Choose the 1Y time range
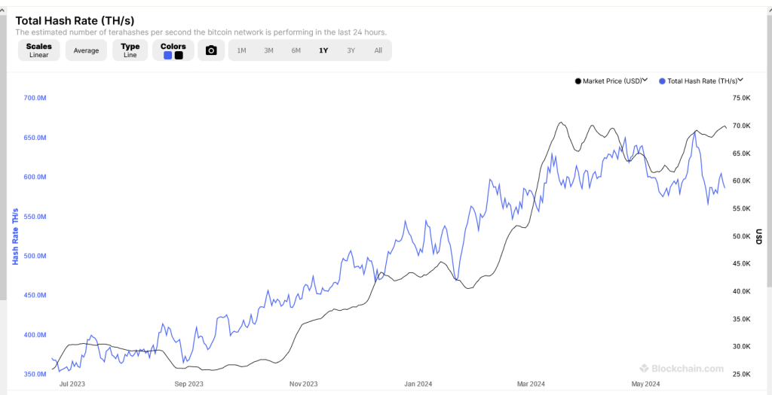The height and width of the screenshot is (395, 772). pos(323,50)
